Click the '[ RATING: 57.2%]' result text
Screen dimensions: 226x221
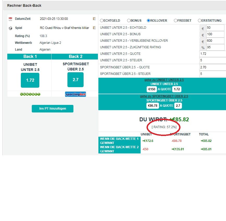[x=164, y=127]
